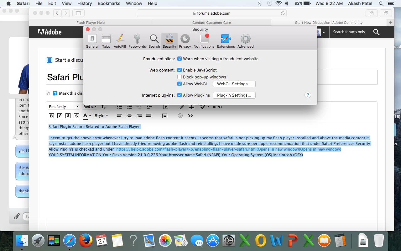Insert an emoticon in the editor

click(x=180, y=116)
